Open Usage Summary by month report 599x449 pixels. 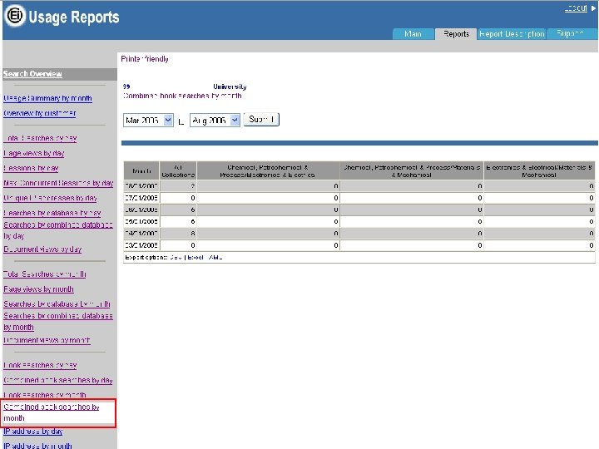pos(47,98)
